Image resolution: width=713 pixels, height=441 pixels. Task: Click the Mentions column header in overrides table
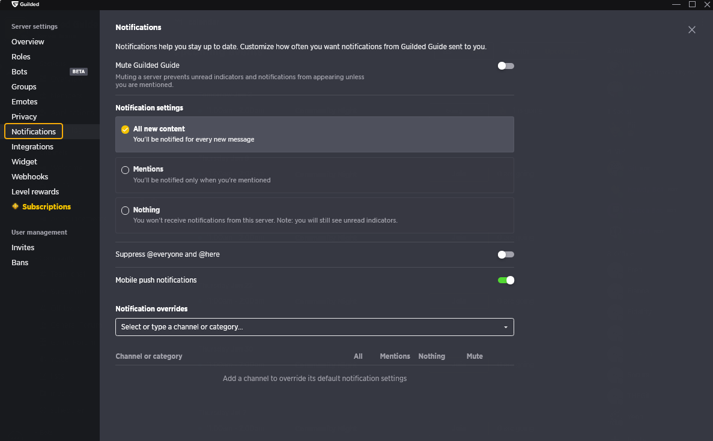(395, 356)
